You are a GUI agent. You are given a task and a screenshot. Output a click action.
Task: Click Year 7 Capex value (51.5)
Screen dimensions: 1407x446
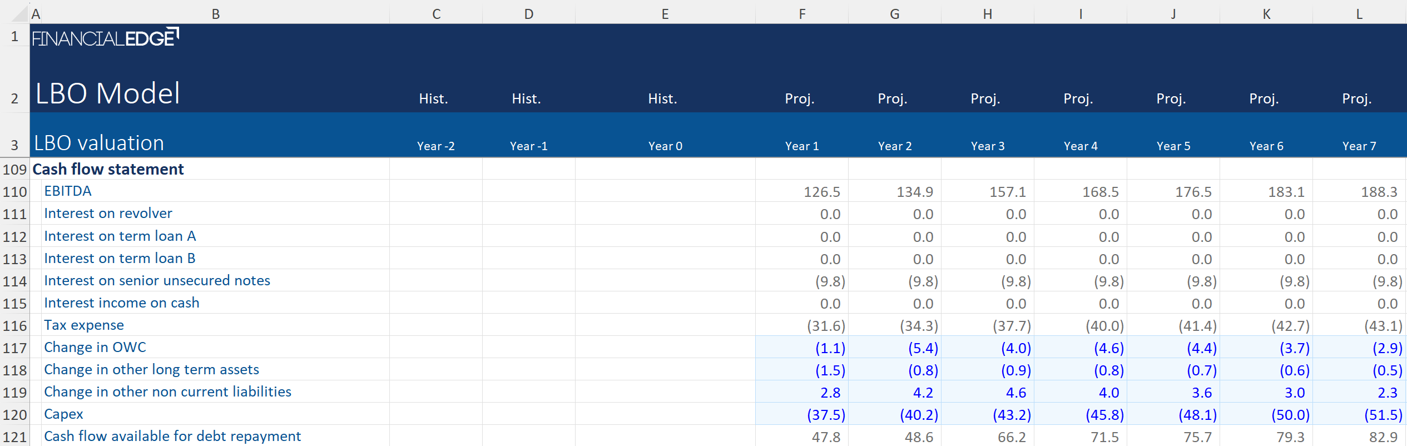pos(1383,415)
